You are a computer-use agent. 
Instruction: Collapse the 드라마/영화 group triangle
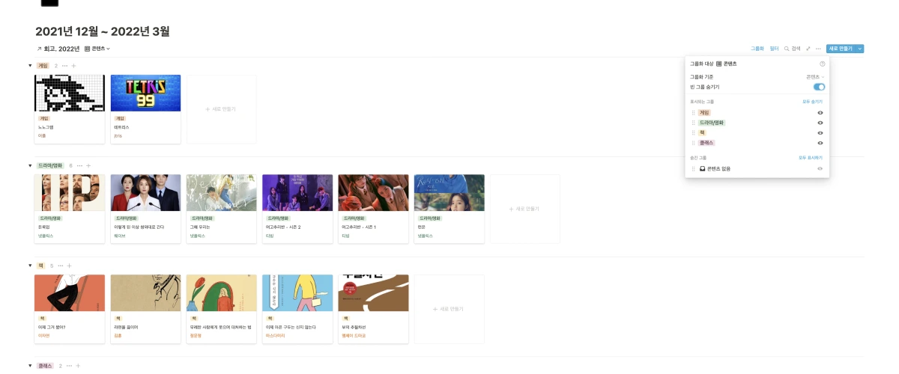point(31,165)
